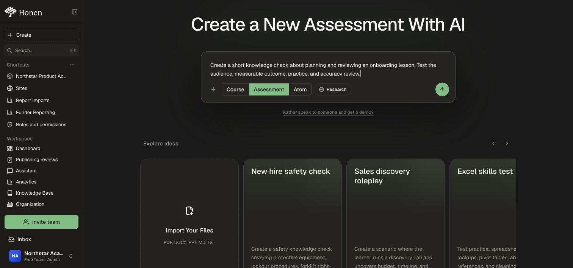The image size is (573, 268).
Task: Click the 'PDF, DOCX, PPT, MD, TXT' text
Action: tap(189, 243)
